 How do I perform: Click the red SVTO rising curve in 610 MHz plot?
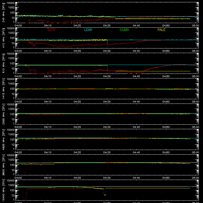point(157,67)
